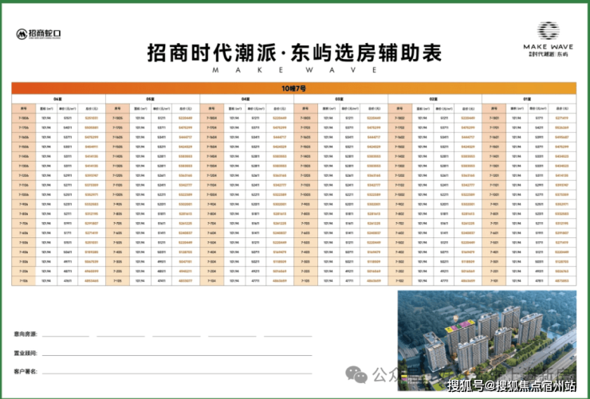Select the 05室 column group header

pyautogui.click(x=151, y=99)
